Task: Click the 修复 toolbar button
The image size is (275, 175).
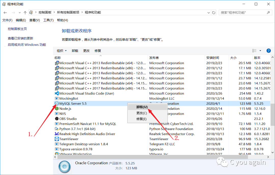Action: pyautogui.click(x=98, y=51)
